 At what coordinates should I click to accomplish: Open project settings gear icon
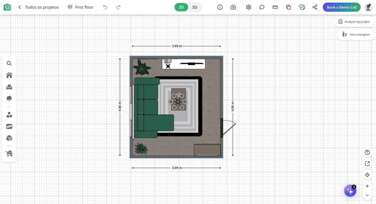(249, 7)
